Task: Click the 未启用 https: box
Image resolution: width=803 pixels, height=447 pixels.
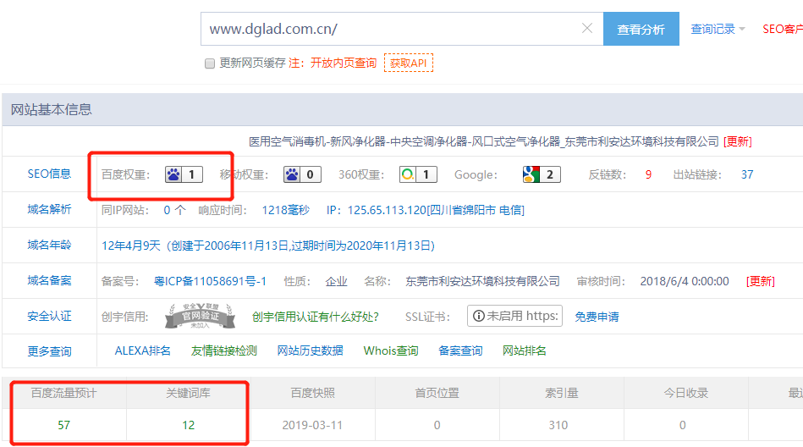Action: coord(514,316)
